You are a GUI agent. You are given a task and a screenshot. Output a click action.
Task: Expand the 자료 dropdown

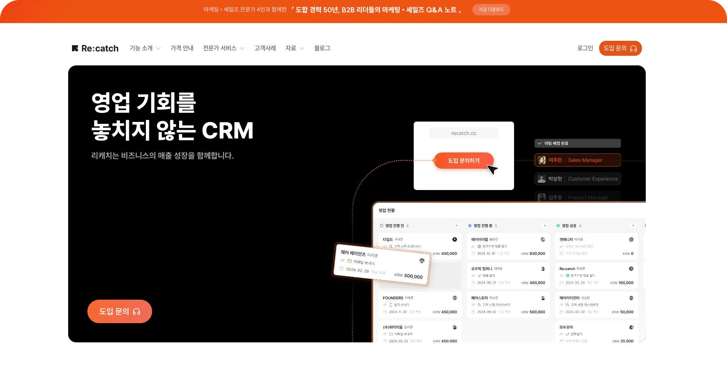(x=295, y=48)
